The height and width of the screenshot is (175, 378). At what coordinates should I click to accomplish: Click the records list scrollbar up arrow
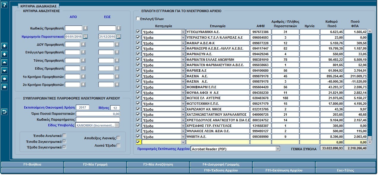[370, 31]
